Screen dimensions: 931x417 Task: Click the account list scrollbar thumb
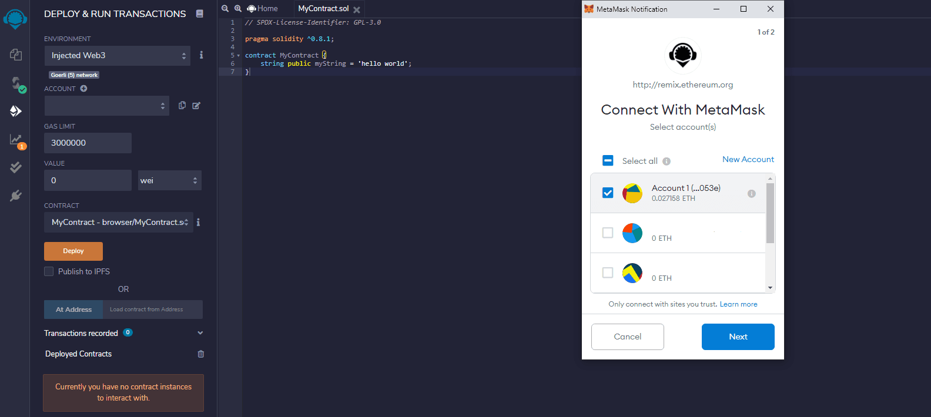click(x=770, y=213)
